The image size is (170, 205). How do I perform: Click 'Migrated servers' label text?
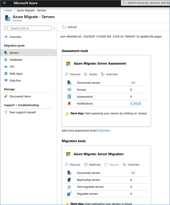tap(87, 194)
